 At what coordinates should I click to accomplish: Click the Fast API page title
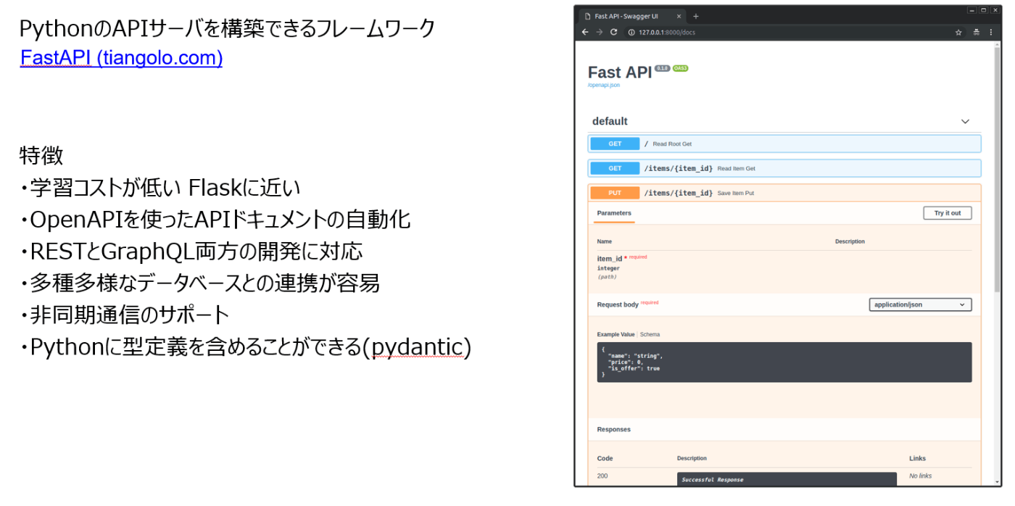tap(620, 72)
